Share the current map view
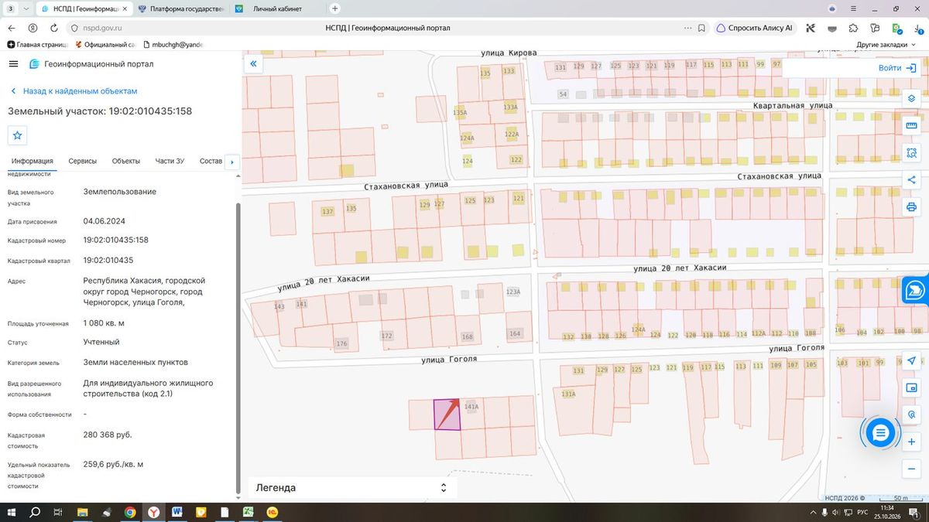Viewport: 929px width, 522px height. point(911,180)
